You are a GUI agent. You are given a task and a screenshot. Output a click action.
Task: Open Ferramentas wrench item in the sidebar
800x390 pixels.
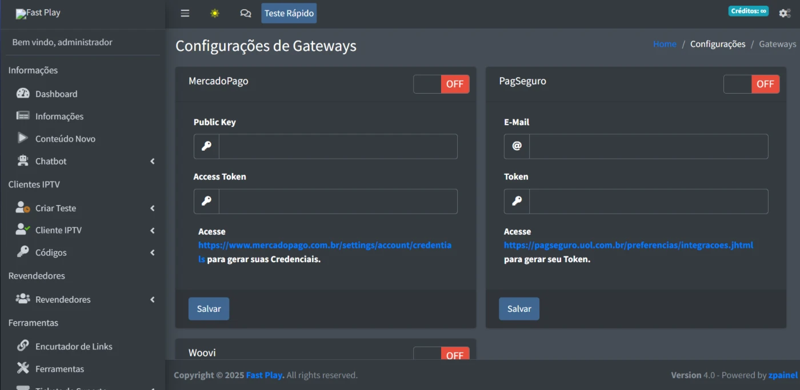pos(59,369)
